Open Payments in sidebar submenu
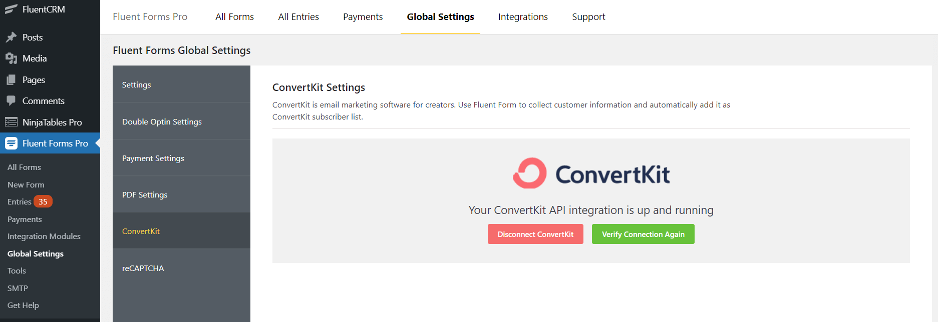938x322 pixels. point(25,219)
